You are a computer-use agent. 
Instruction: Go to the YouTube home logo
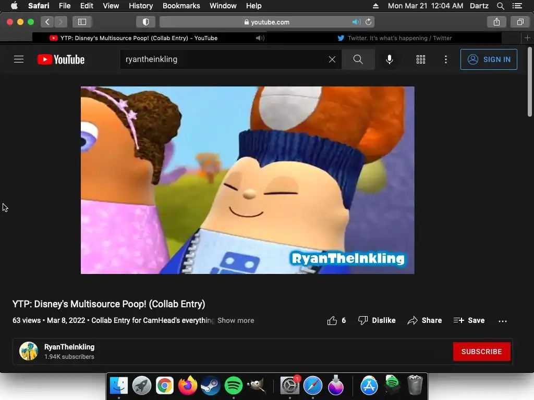pos(61,59)
